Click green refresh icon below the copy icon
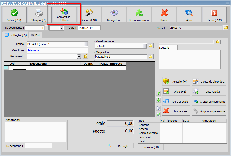This screenshot has width=231, height=156. click(x=159, y=114)
